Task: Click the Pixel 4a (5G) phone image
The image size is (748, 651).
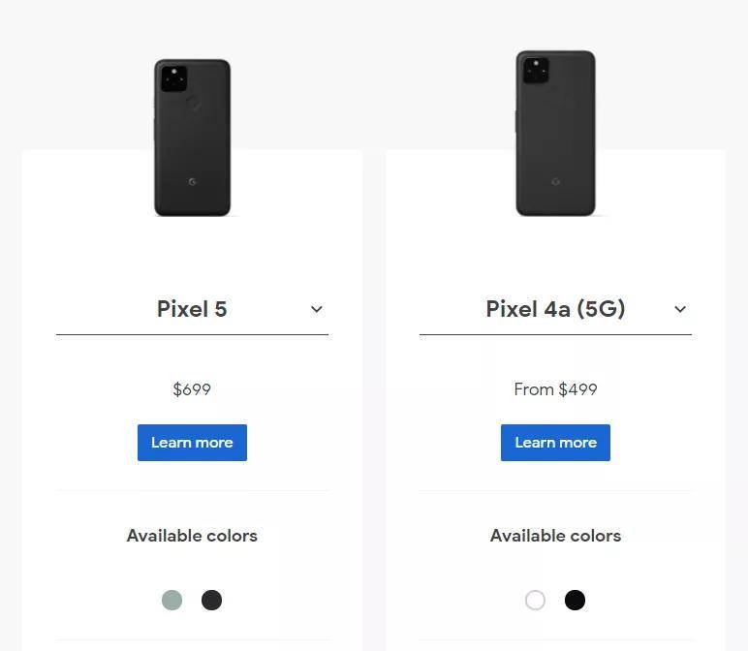Action: point(555,133)
